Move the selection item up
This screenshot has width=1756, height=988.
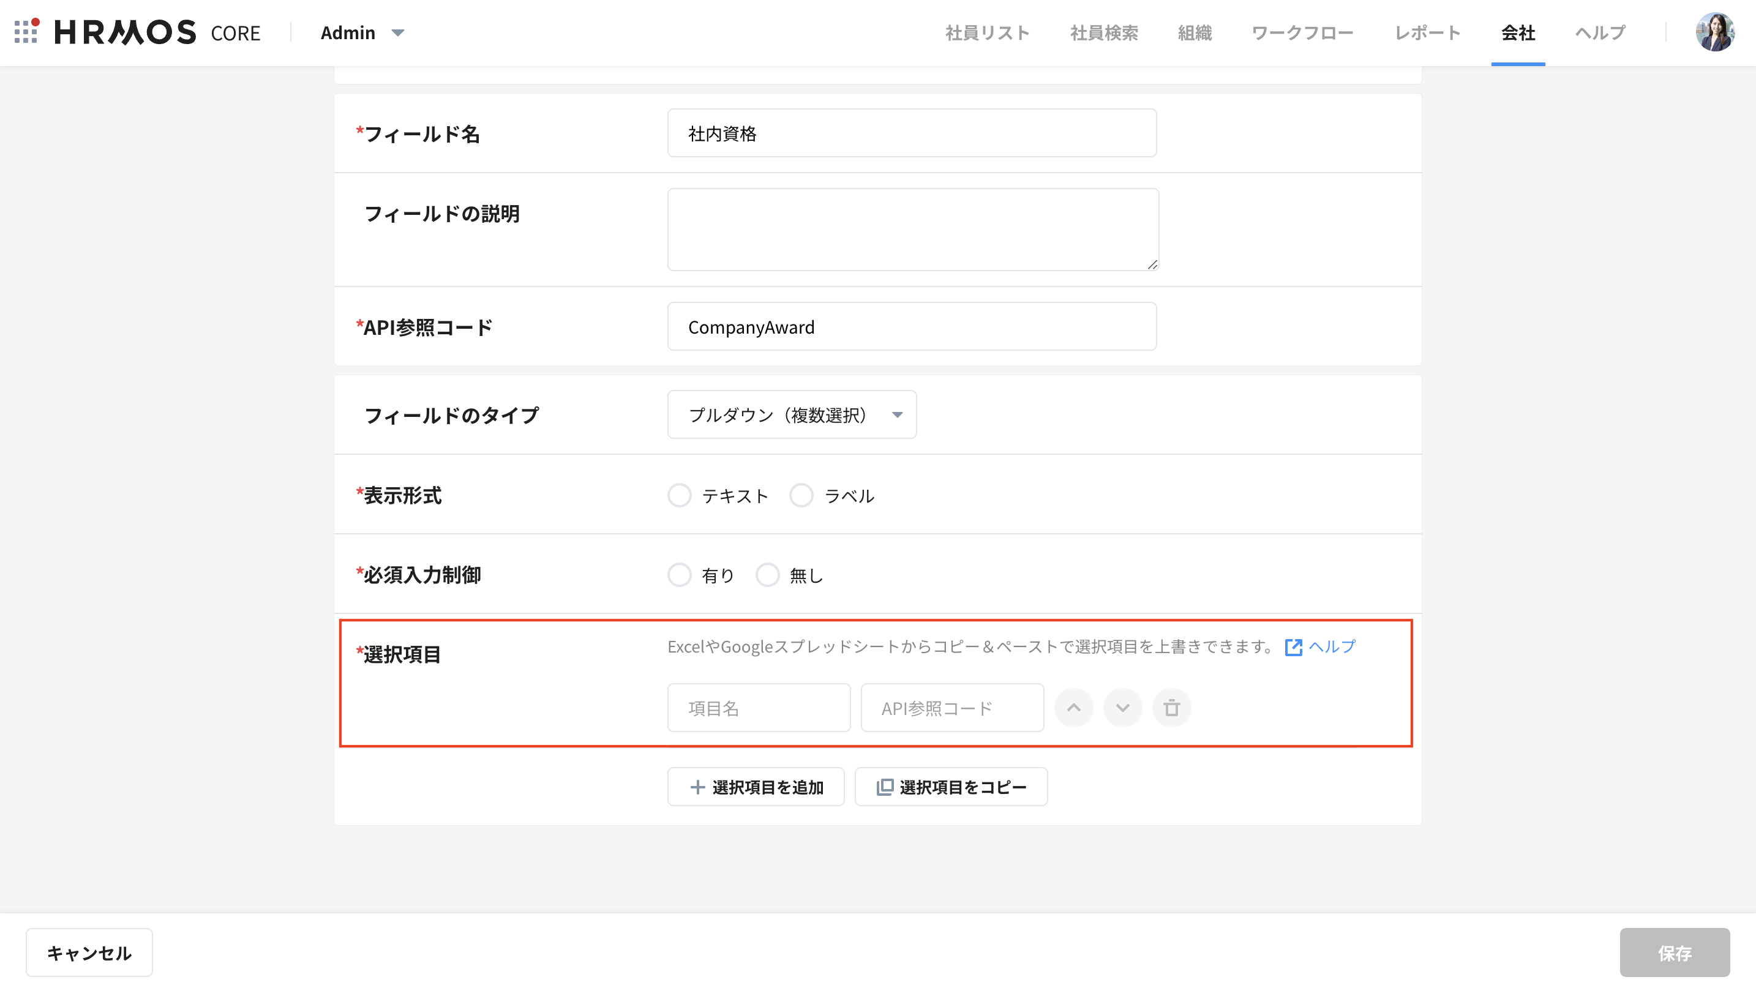(x=1074, y=707)
